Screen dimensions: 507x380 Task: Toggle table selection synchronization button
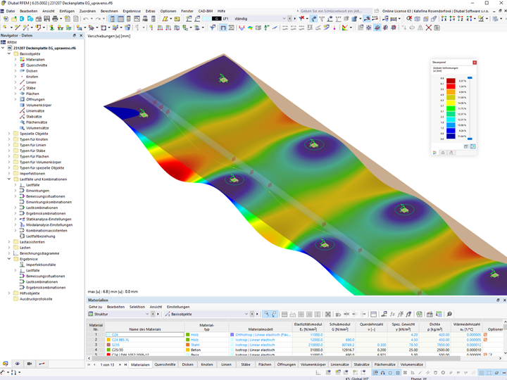[274, 314]
